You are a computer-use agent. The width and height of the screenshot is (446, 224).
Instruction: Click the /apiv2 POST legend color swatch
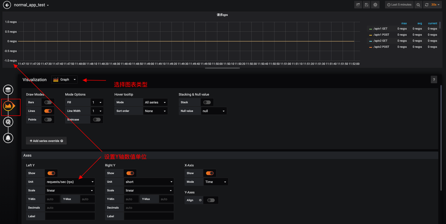click(371, 47)
